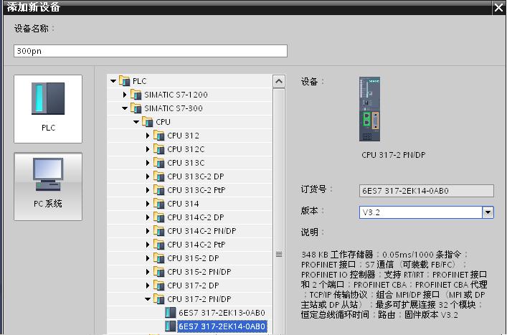
Task: Expand the CPU 313C-2 DP node arrow
Action: [148, 176]
